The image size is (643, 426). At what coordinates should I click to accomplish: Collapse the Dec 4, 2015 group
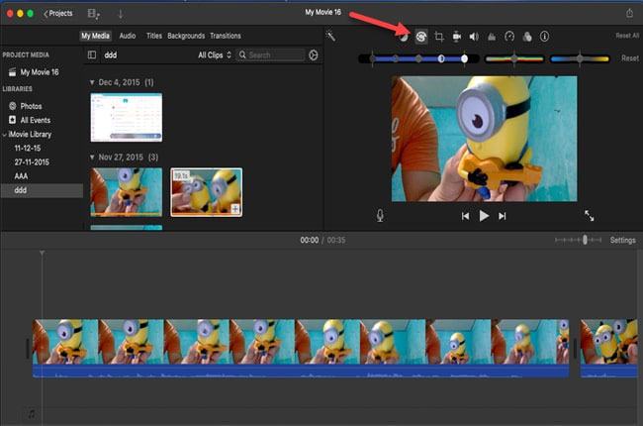tap(92, 82)
